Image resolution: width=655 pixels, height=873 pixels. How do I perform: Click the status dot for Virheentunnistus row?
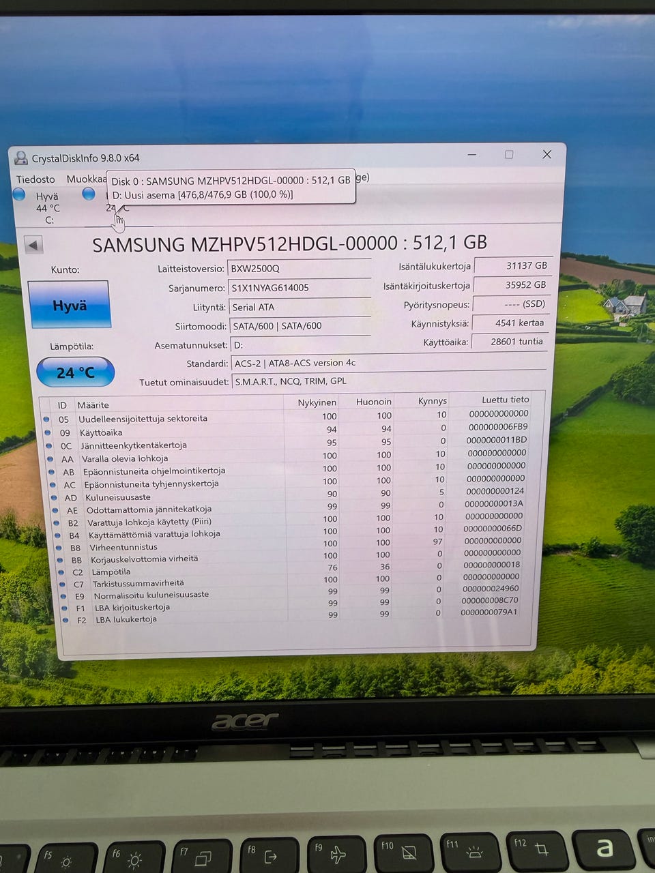58,548
